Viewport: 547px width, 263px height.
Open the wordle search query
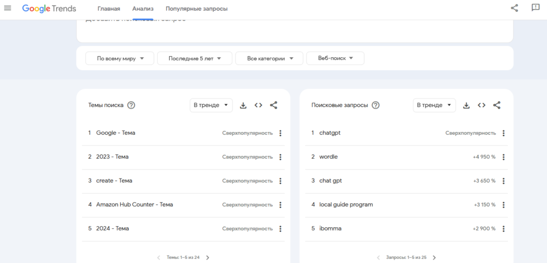click(329, 157)
